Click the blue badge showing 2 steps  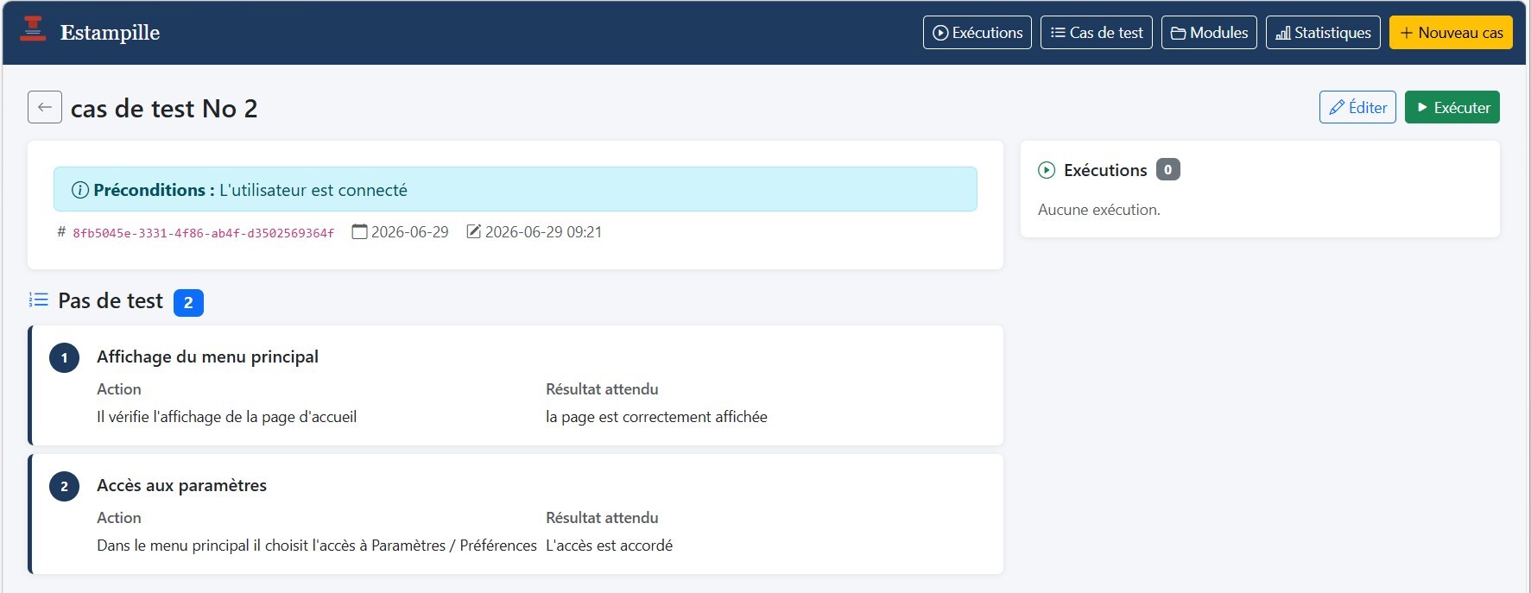pos(188,302)
